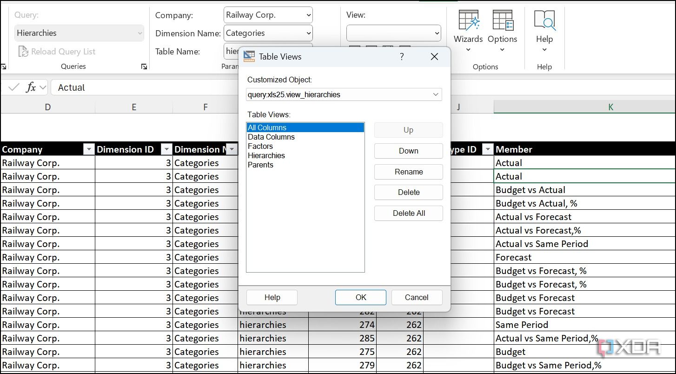
Task: Select column E header
Action: (133, 107)
